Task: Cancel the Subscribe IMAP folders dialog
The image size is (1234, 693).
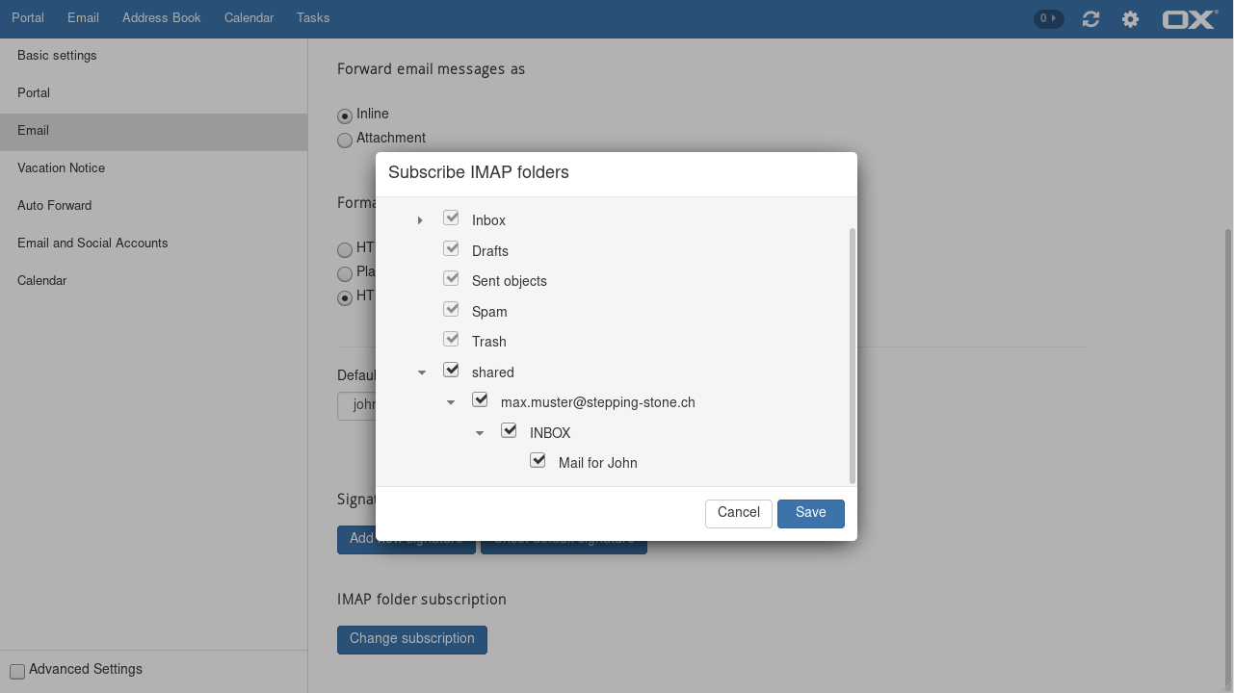Action: coord(738,513)
